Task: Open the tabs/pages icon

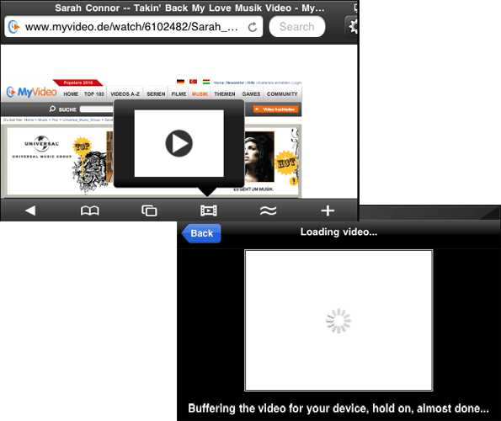Action: tap(149, 210)
